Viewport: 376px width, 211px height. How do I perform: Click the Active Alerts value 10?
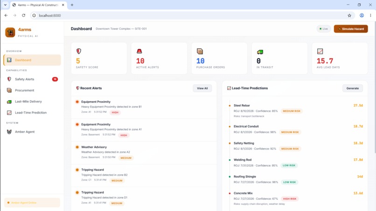(140, 61)
